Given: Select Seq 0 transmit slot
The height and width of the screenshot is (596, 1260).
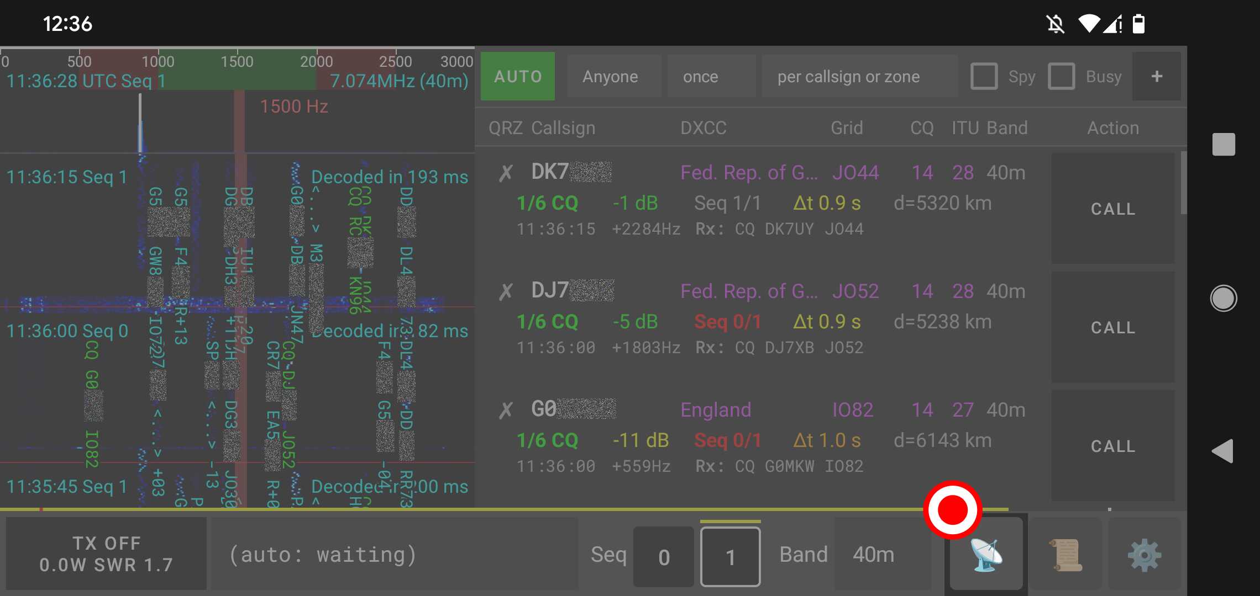Looking at the screenshot, I should 663,556.
